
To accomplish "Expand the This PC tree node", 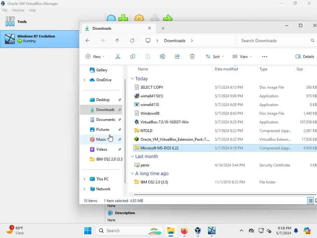I will tap(85, 179).
